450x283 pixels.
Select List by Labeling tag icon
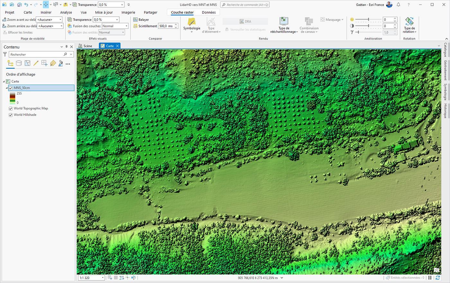pyautogui.click(x=53, y=64)
